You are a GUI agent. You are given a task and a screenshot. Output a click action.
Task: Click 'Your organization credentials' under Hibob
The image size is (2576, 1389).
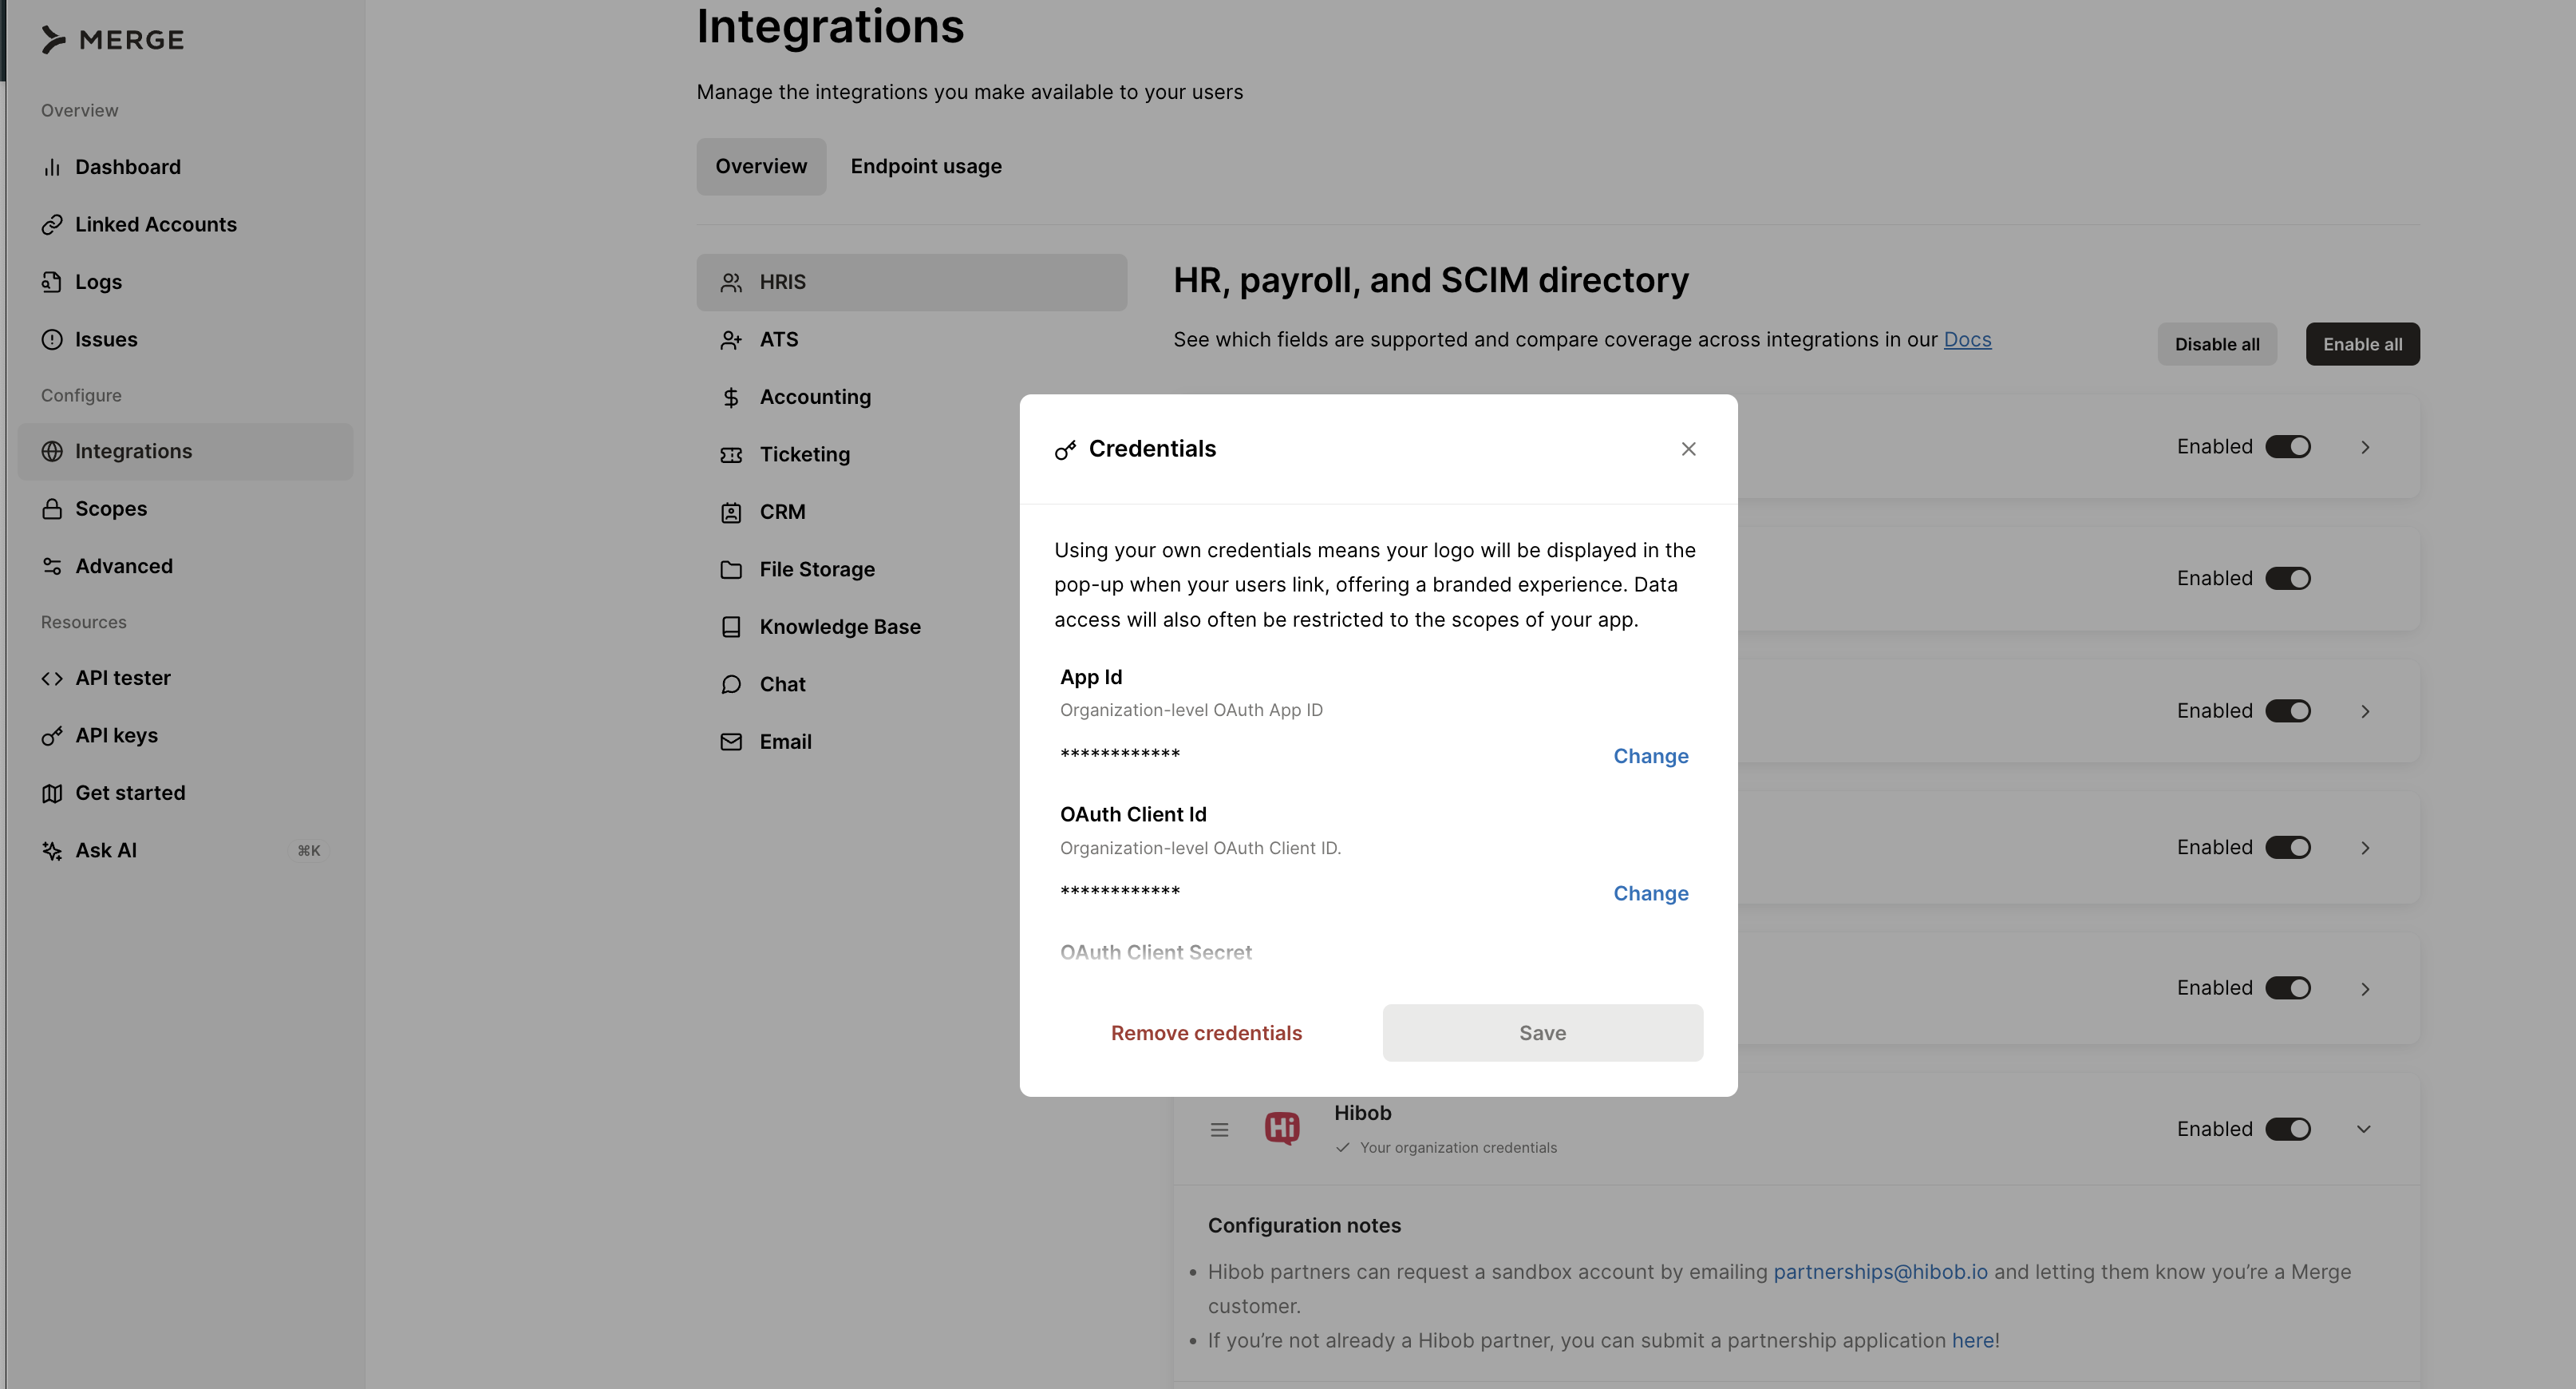click(x=1458, y=1148)
